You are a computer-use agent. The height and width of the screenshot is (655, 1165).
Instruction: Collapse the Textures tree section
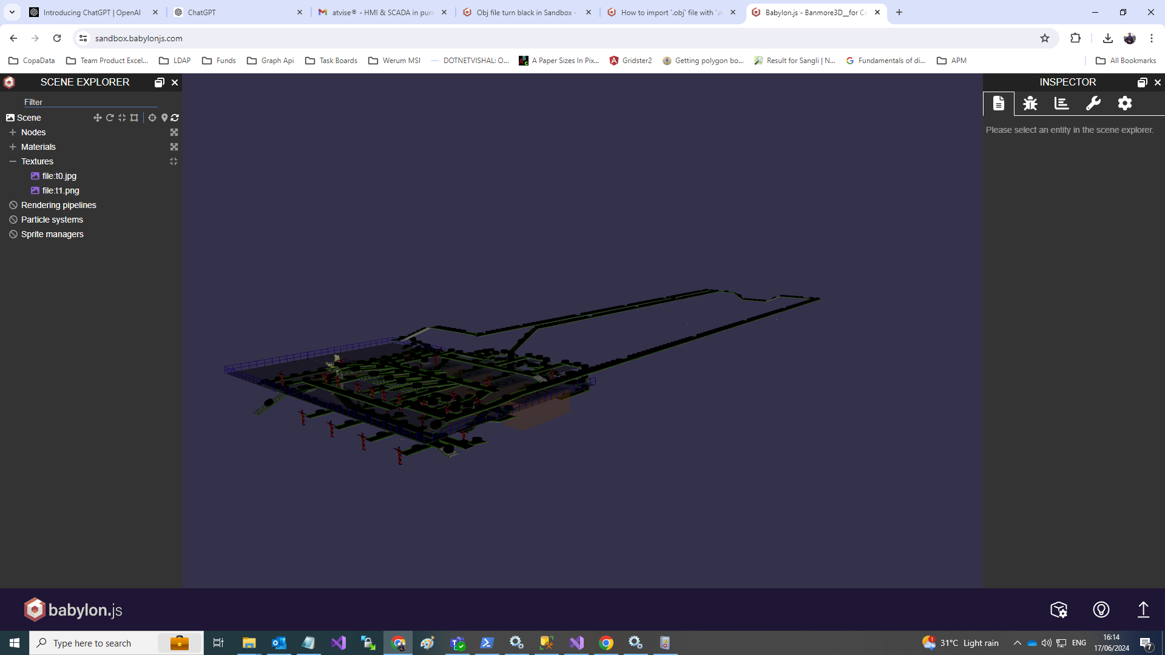point(13,161)
